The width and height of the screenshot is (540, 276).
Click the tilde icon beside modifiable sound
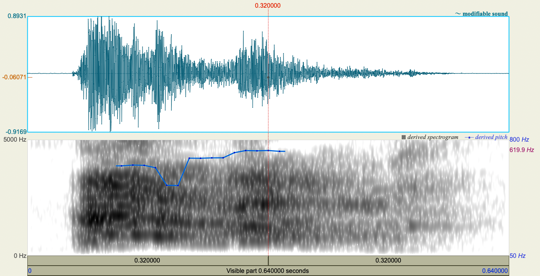click(x=458, y=13)
